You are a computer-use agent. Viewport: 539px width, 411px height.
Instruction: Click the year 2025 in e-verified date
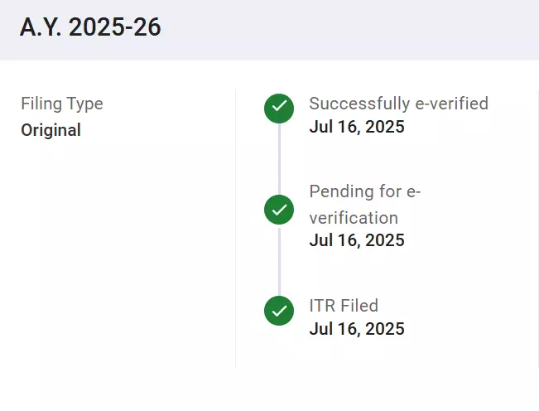tap(385, 127)
